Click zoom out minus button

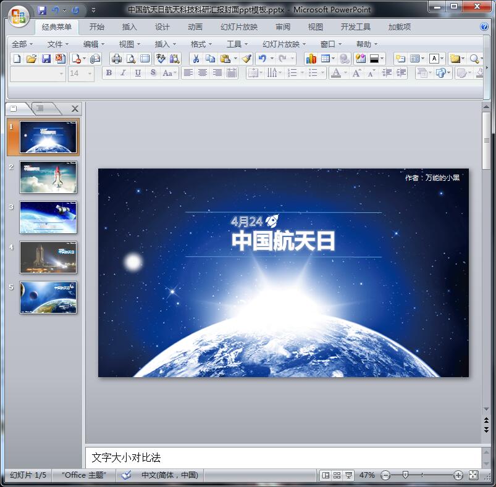tap(385, 475)
